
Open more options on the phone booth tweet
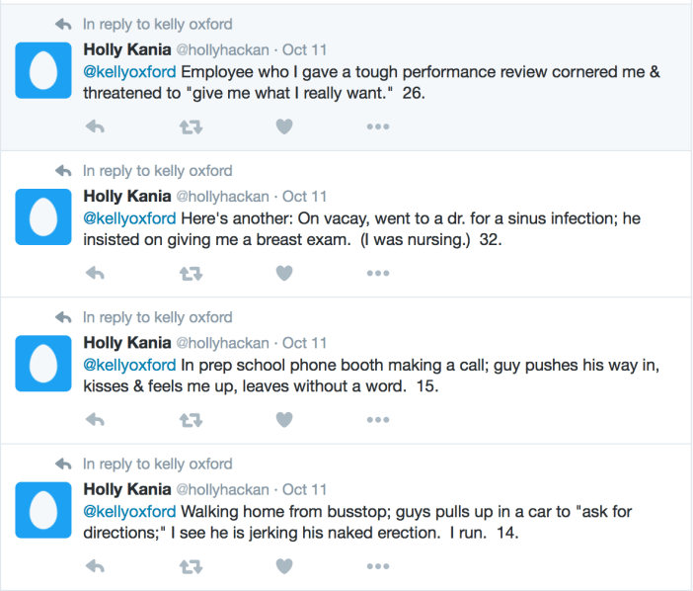click(378, 420)
